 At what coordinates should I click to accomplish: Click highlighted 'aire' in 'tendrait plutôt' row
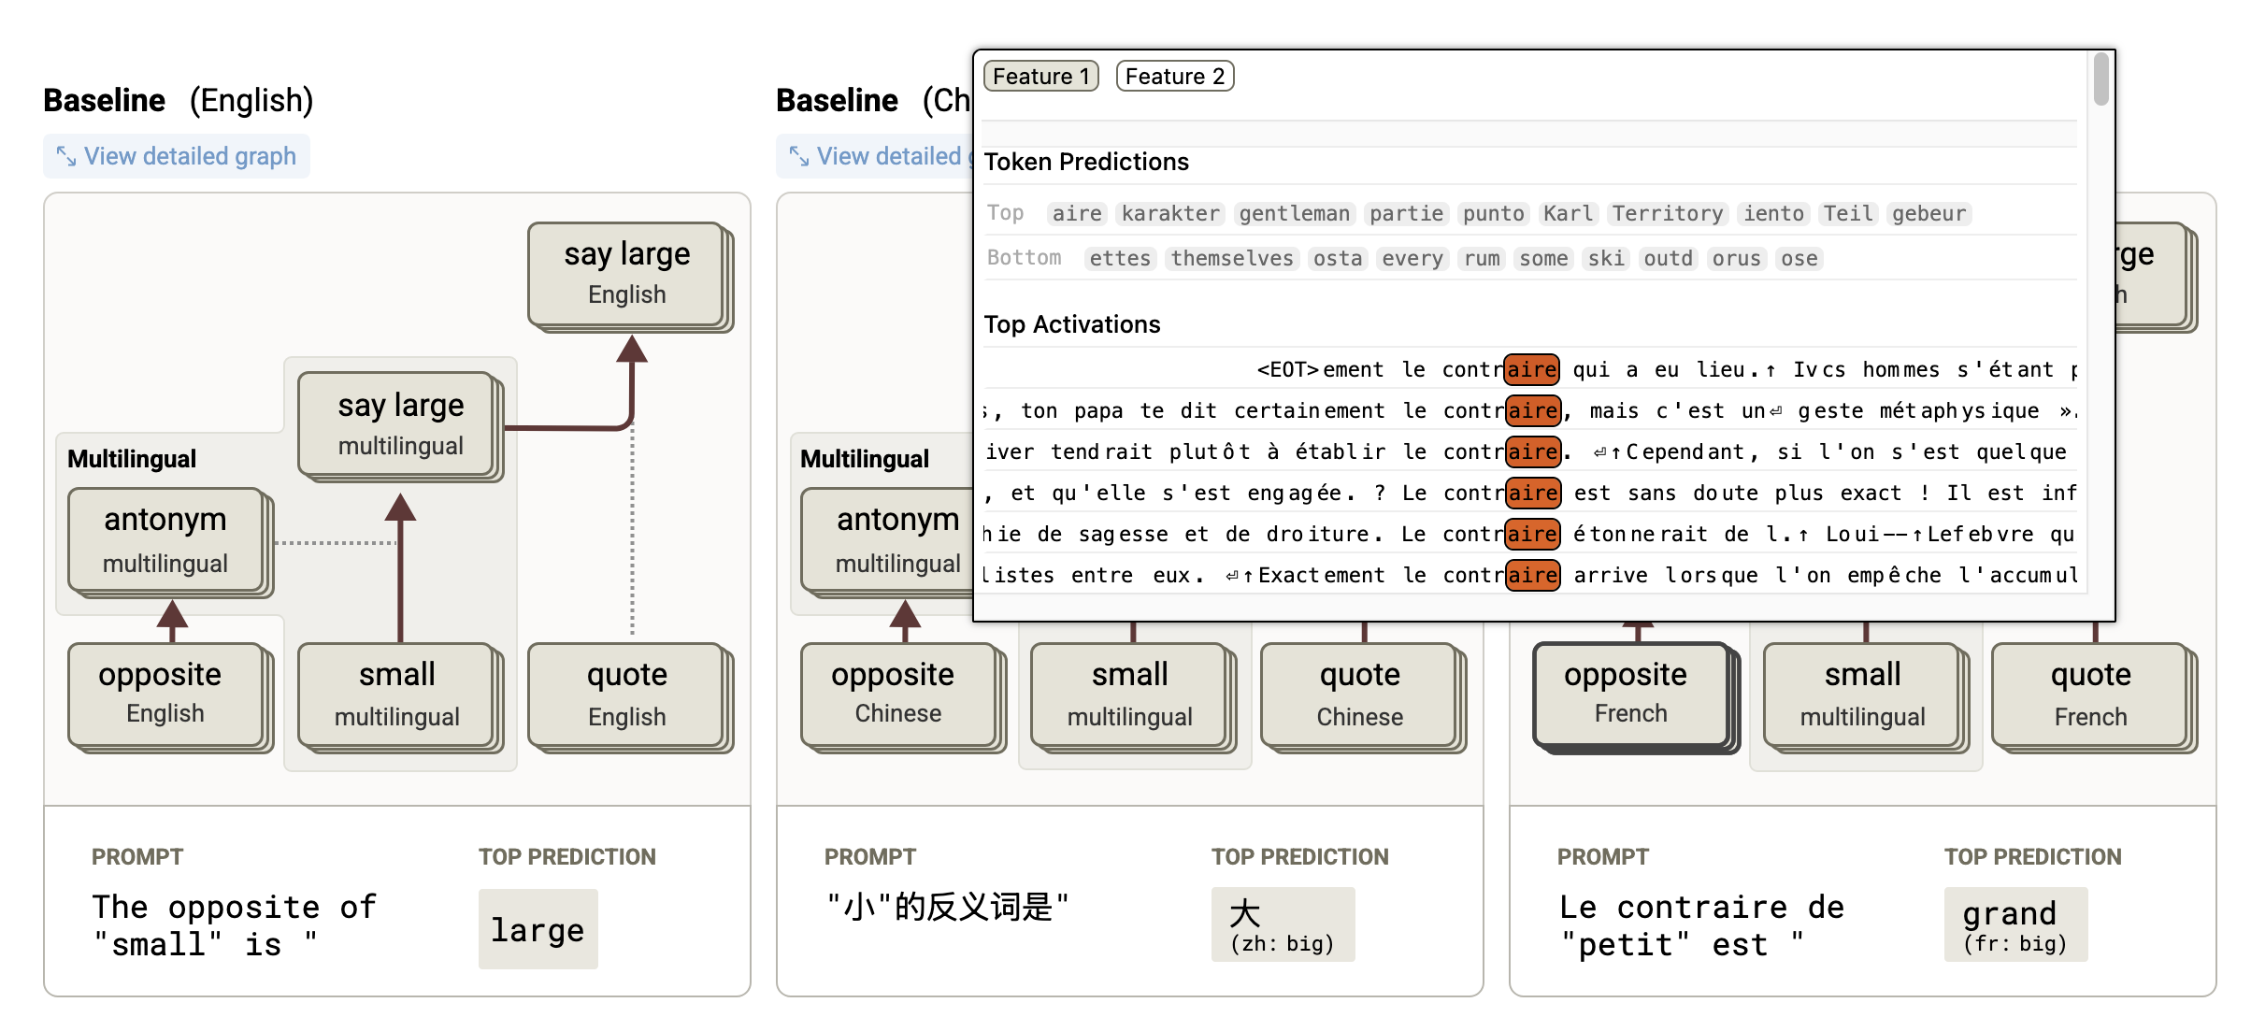click(x=1532, y=452)
